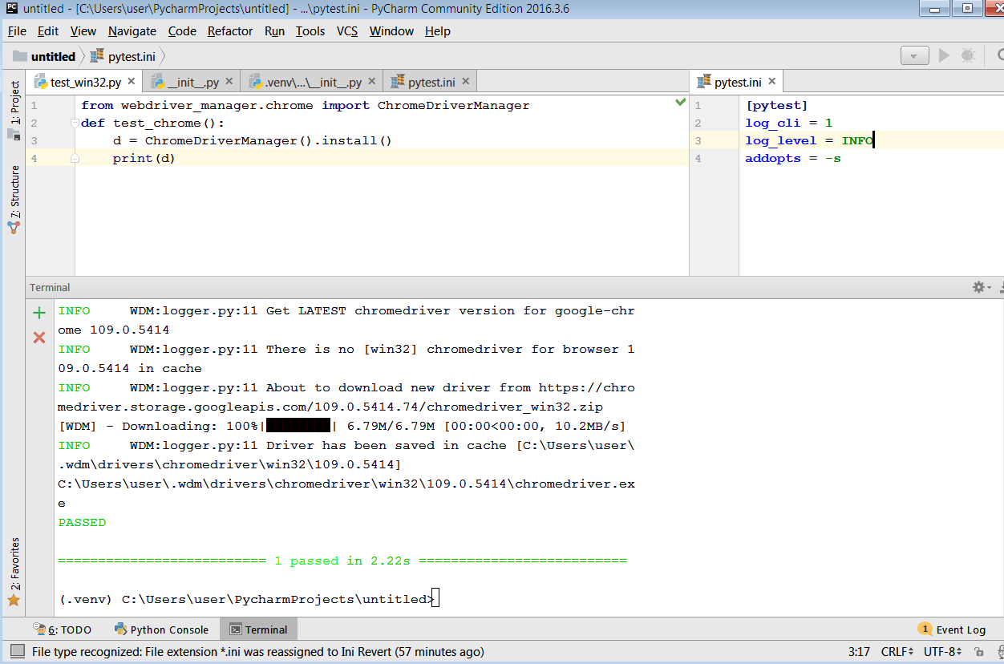Screen dimensions: 1004x664
Task: Open Terminal panel settings gear
Action: (x=981, y=287)
